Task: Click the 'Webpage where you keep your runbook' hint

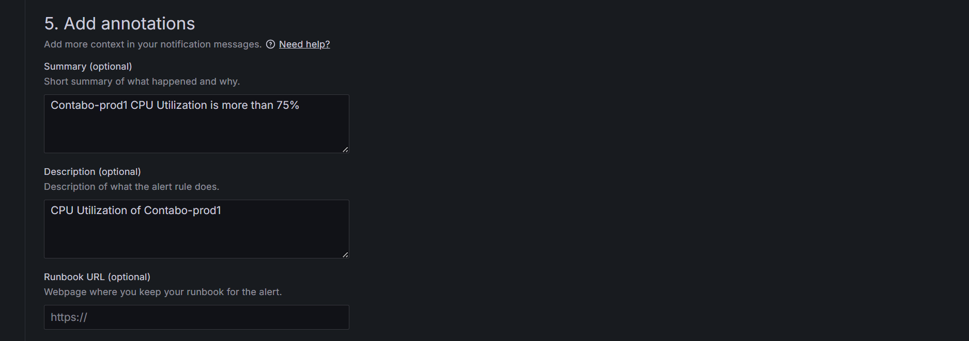Action: pyautogui.click(x=163, y=292)
